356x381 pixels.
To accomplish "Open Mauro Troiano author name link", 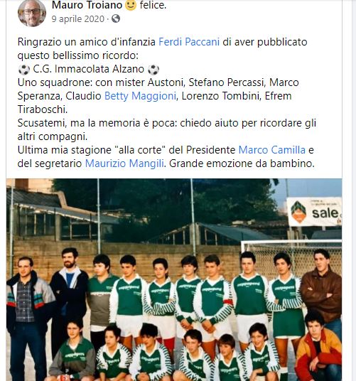I will [x=87, y=5].
